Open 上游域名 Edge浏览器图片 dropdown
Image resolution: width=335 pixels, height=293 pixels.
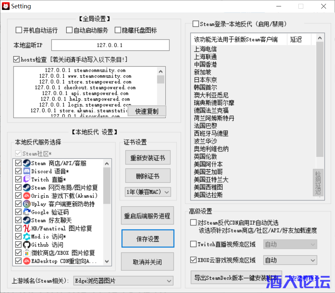(x=123, y=281)
